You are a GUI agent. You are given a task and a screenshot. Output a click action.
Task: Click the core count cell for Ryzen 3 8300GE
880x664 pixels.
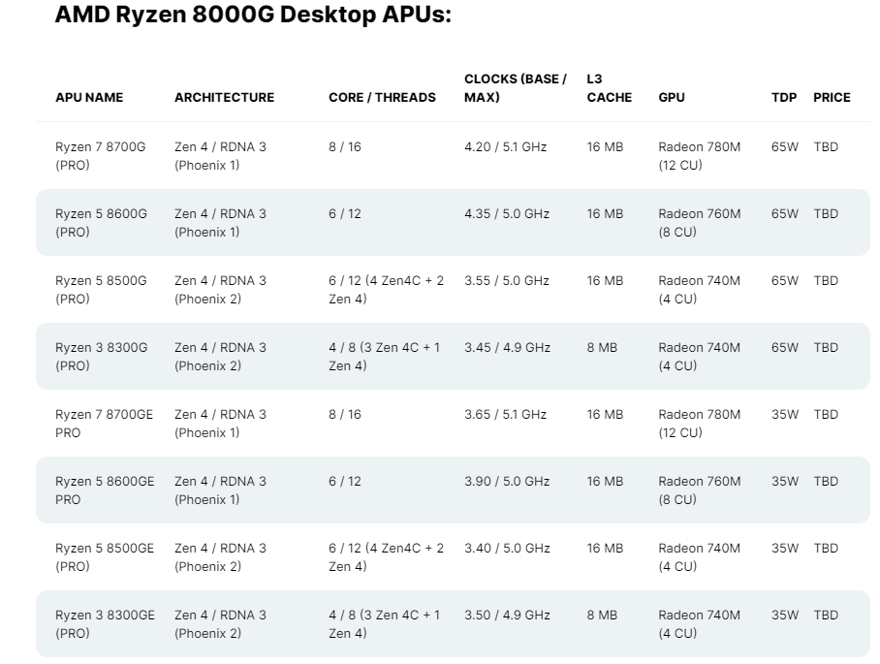(x=385, y=623)
